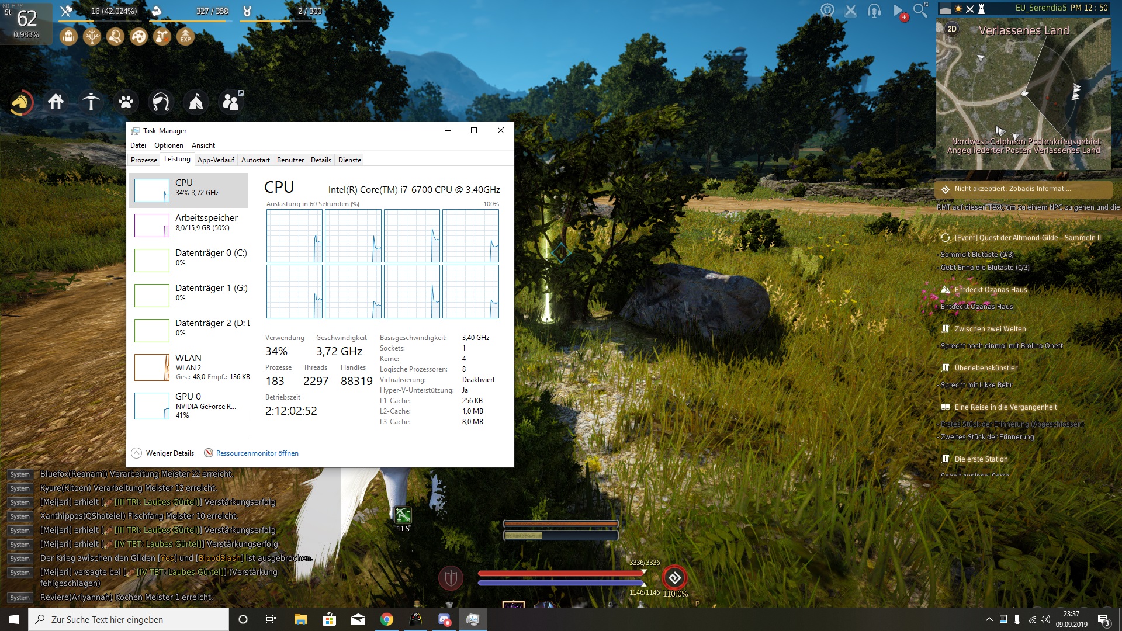Screen dimensions: 1122x631
Task: Select Datenträger 1 (G:) entry
Action: point(188,295)
